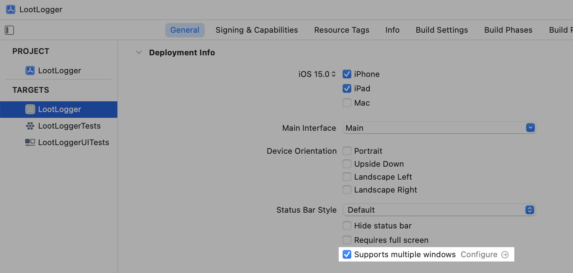
Task: Click the LootLogger project icon in title bar
Action: (x=11, y=9)
